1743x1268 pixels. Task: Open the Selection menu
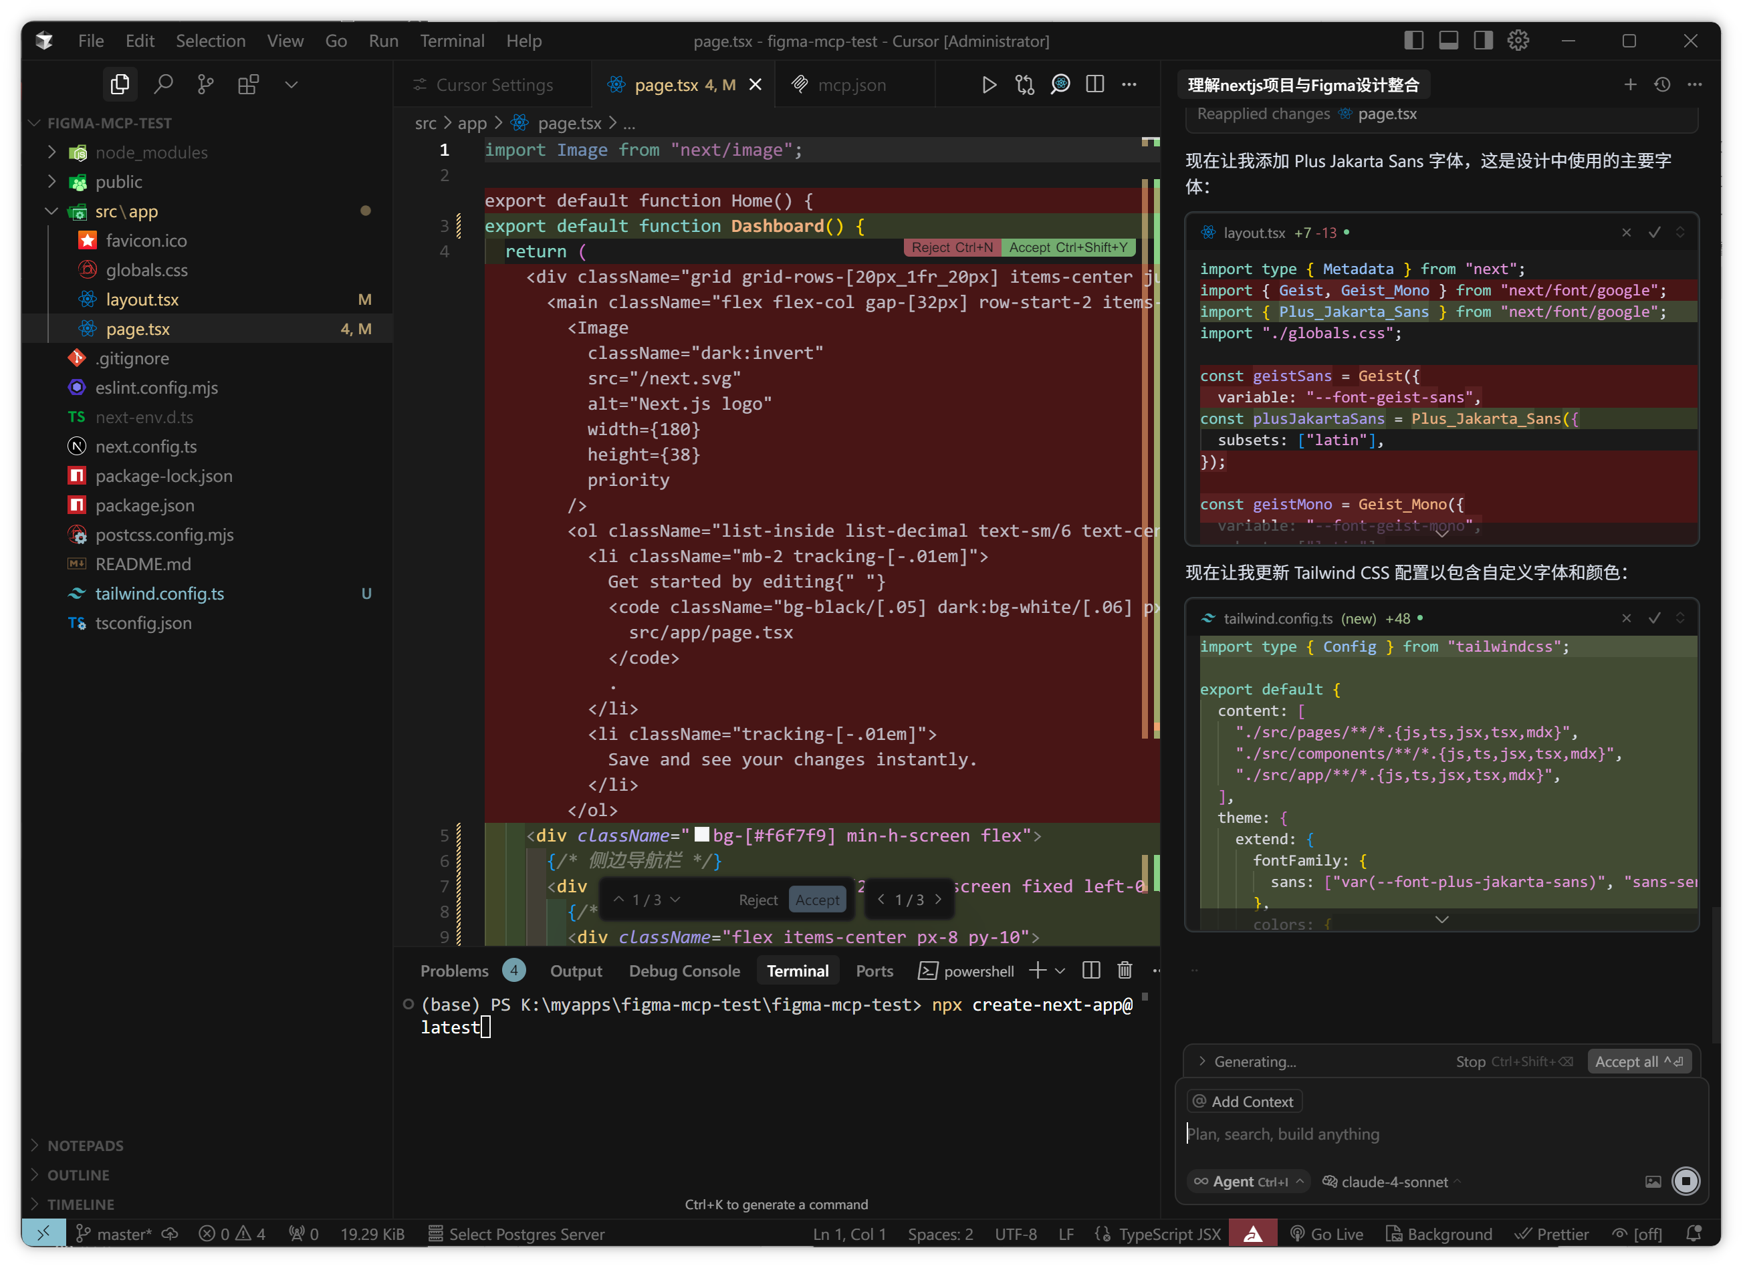tap(211, 41)
